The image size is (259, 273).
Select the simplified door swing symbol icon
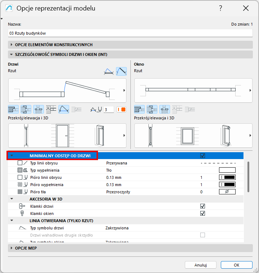[x=109, y=71]
